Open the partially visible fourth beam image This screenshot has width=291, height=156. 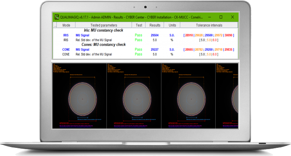click(x=227, y=96)
